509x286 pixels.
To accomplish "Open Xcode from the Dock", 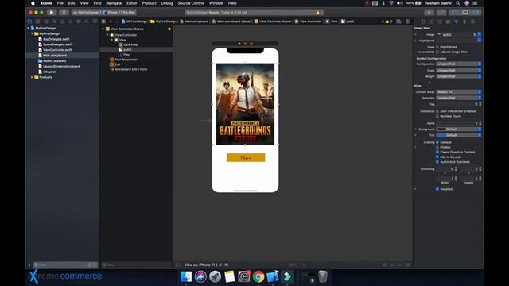I will click(x=273, y=276).
